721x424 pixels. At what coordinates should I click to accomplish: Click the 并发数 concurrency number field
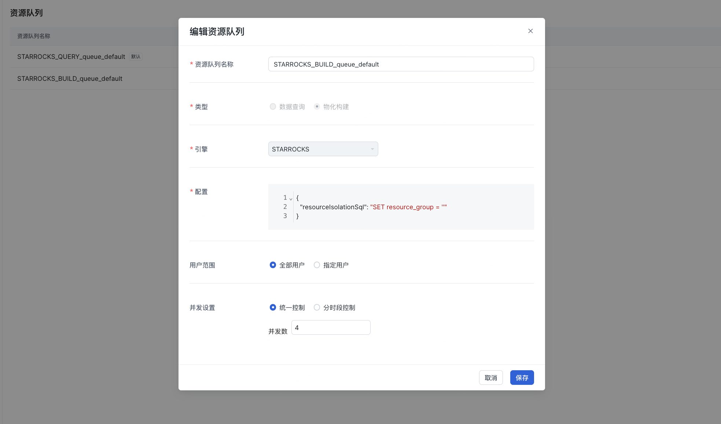(x=330, y=327)
